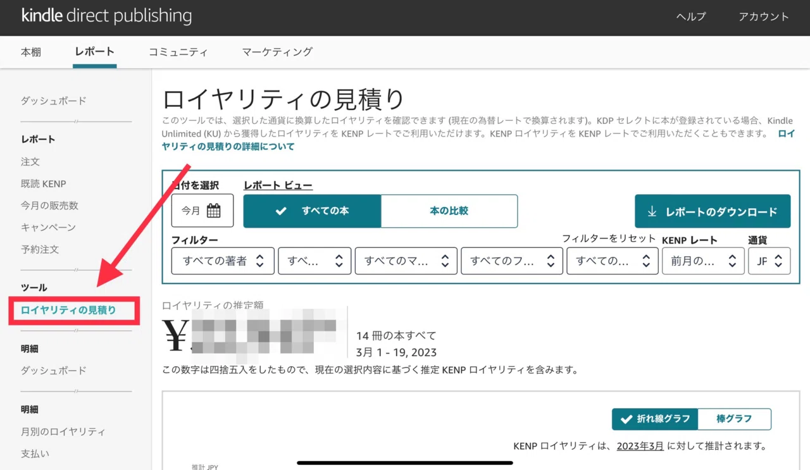Open the 注文 report
The height and width of the screenshot is (470, 810).
coord(30,162)
